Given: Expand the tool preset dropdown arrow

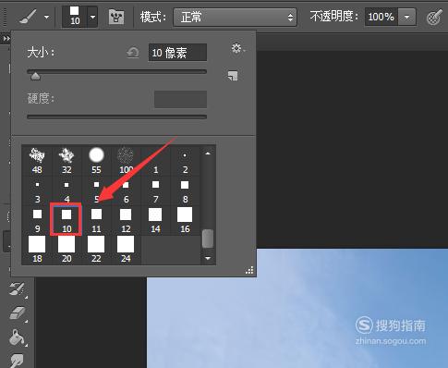Looking at the screenshot, I should [46, 17].
